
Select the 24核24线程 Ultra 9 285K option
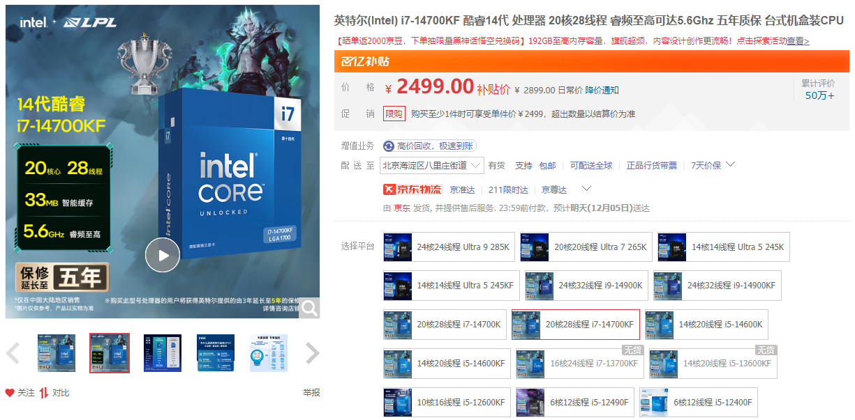tap(449, 247)
